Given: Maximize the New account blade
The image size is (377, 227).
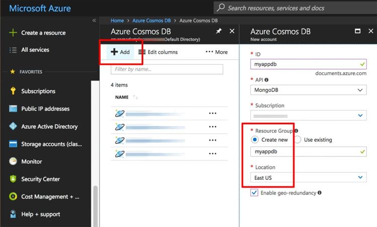Looking at the screenshot, I should pyautogui.click(x=357, y=31).
